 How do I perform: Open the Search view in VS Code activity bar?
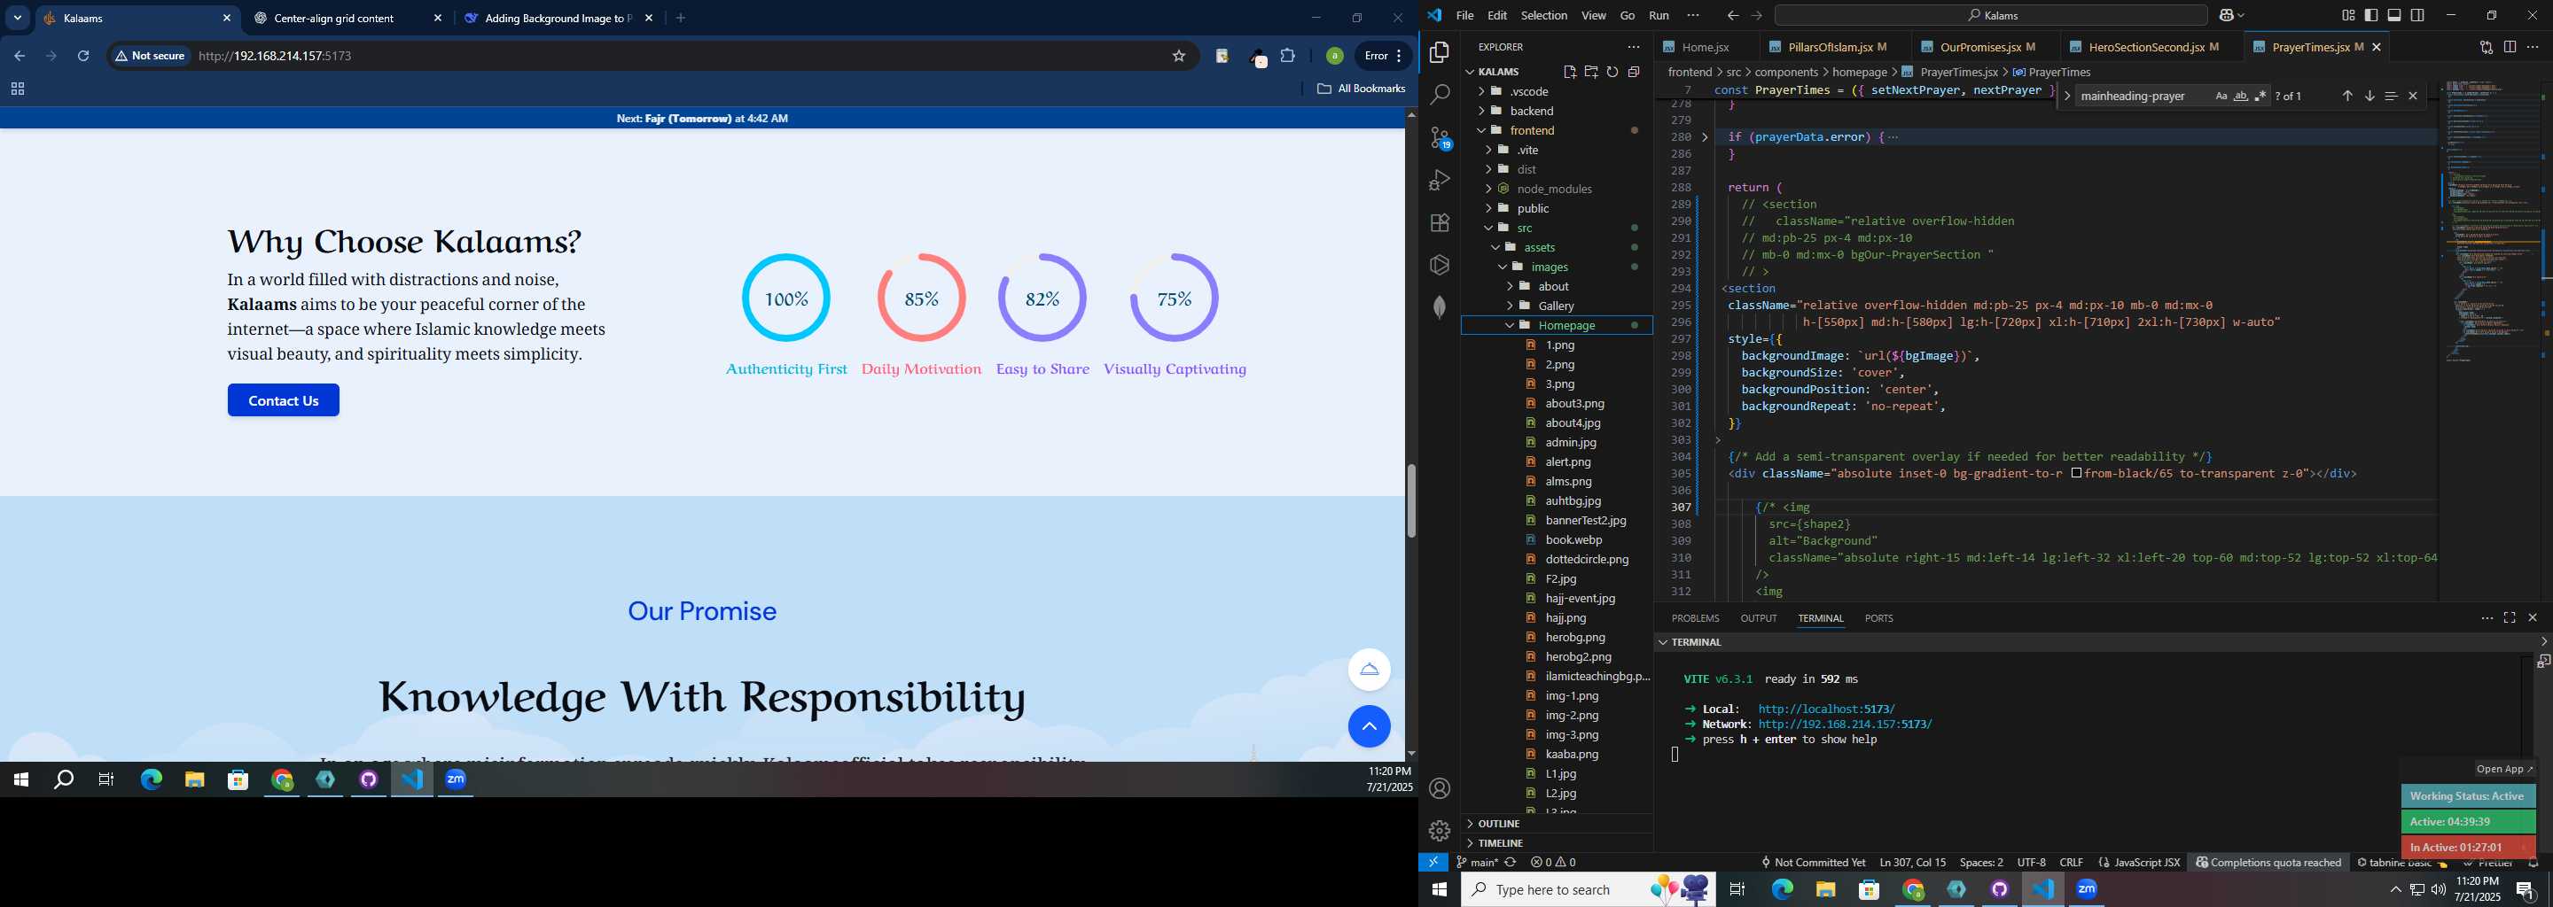click(1440, 94)
